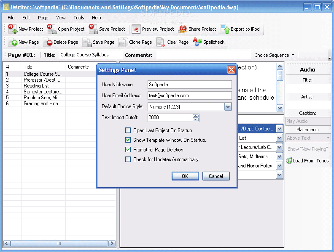Image resolution: width=334 pixels, height=252 pixels.
Task: Click the page list scroll right arrow
Action: point(112,244)
